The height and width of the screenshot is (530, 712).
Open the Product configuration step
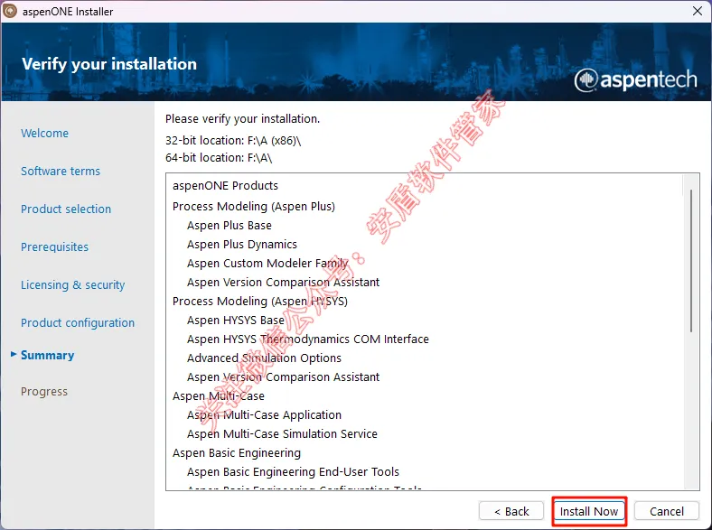click(78, 322)
